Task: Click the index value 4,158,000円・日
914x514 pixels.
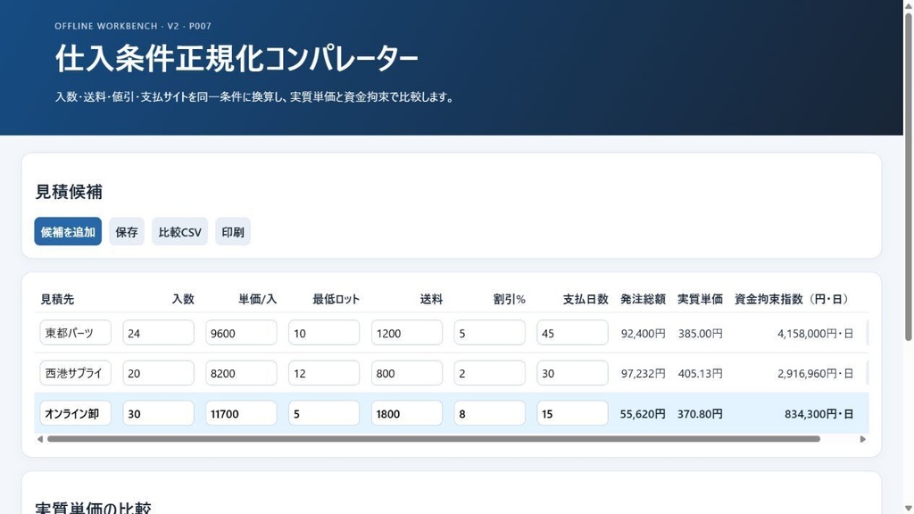Action: click(815, 334)
